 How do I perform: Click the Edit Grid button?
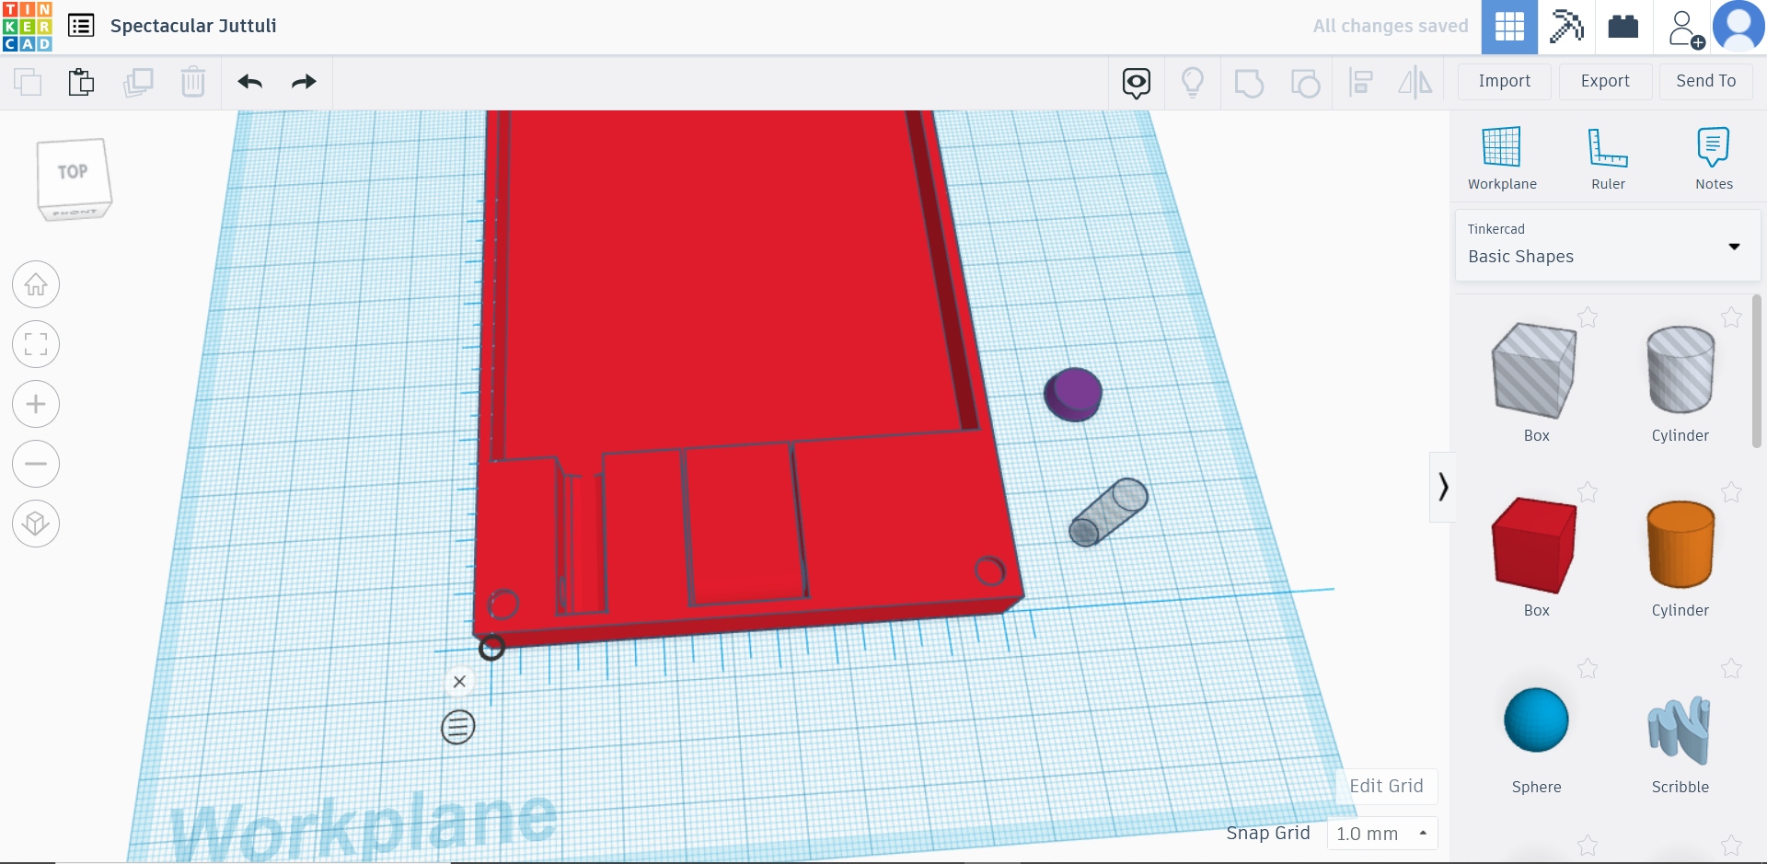coord(1386,786)
